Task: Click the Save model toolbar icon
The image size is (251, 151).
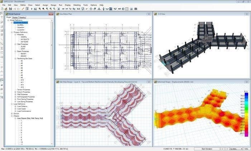Action: (10, 9)
